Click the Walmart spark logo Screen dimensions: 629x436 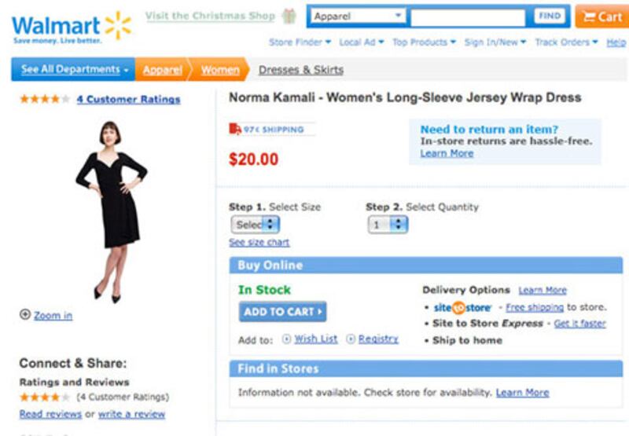pos(117,24)
